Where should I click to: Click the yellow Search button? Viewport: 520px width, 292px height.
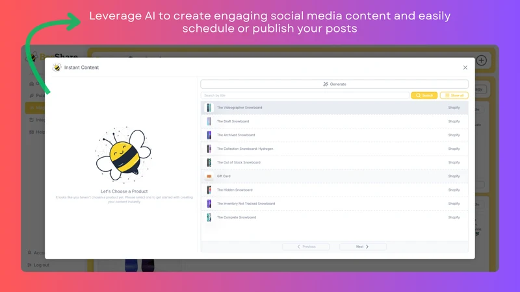[424, 95]
